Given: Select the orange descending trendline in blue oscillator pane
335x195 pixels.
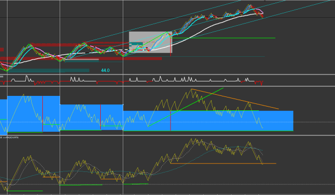Looking at the screenshot, I should pyautogui.click(x=235, y=99).
